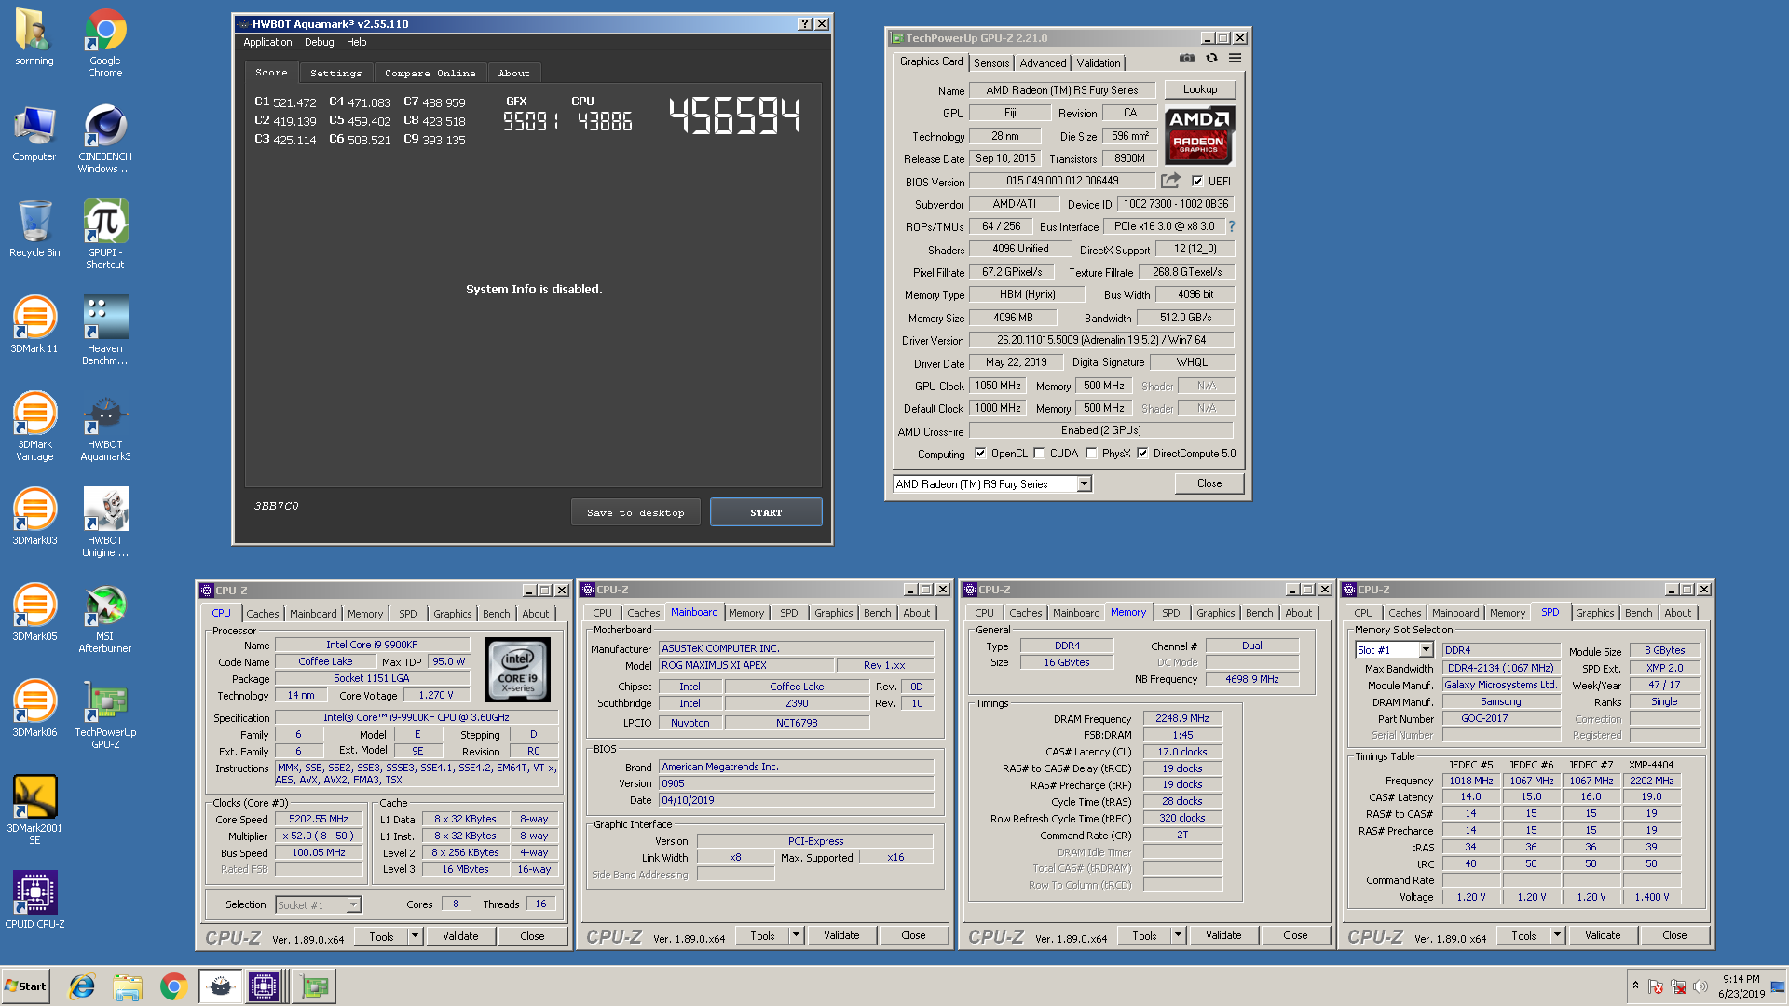The width and height of the screenshot is (1789, 1006).
Task: Open 3DMark05 desktop shortcut
Action: click(x=34, y=613)
